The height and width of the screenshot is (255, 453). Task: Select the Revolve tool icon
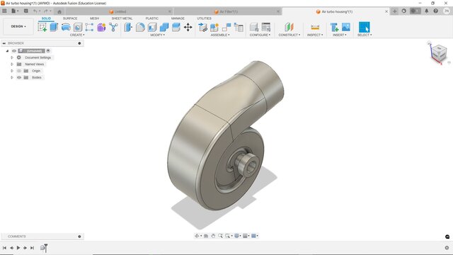coord(66,27)
